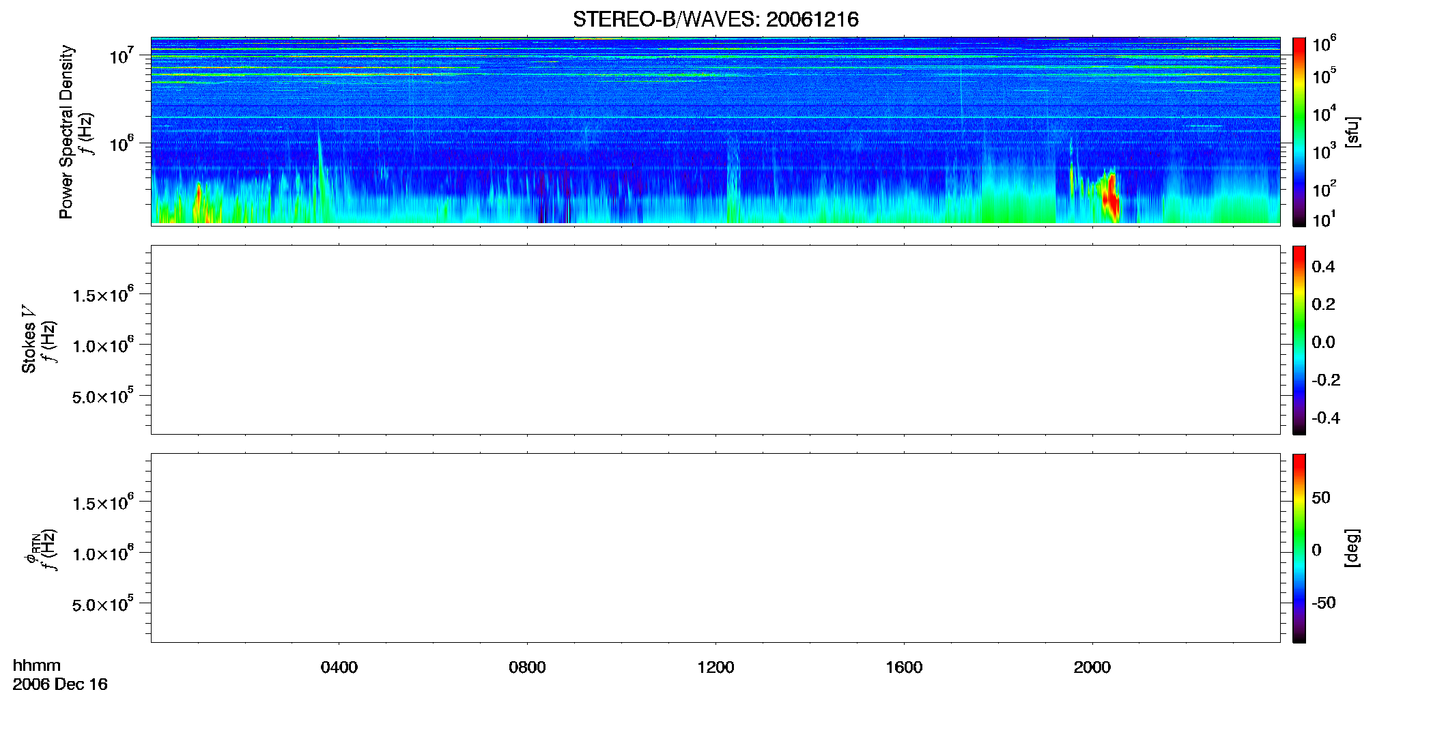Click the empty Stokes V panel
The image size is (1431, 737).
(x=715, y=340)
